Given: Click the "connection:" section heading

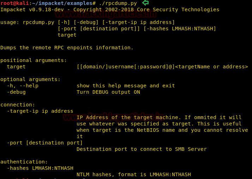Looking at the screenshot, I should (x=18, y=105).
